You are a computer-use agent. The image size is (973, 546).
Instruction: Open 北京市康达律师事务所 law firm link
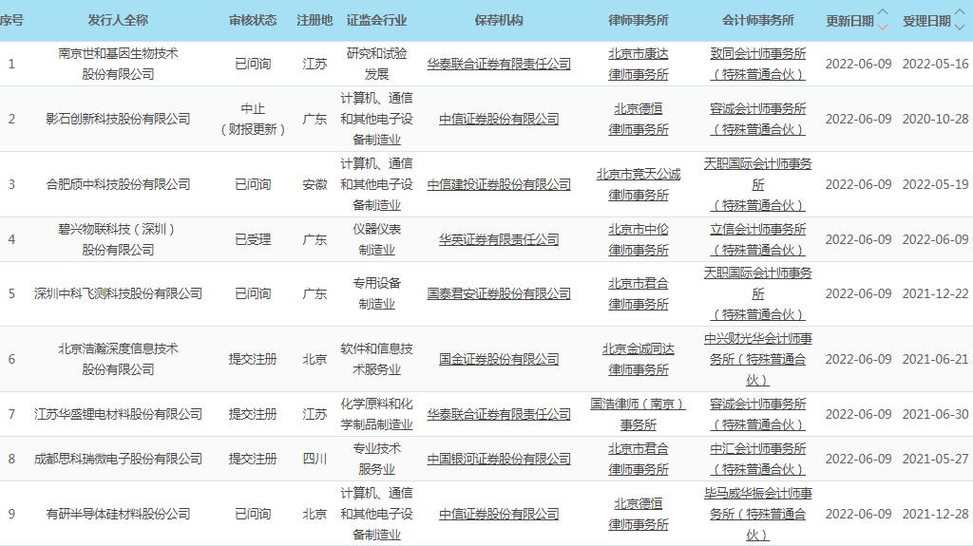(639, 64)
